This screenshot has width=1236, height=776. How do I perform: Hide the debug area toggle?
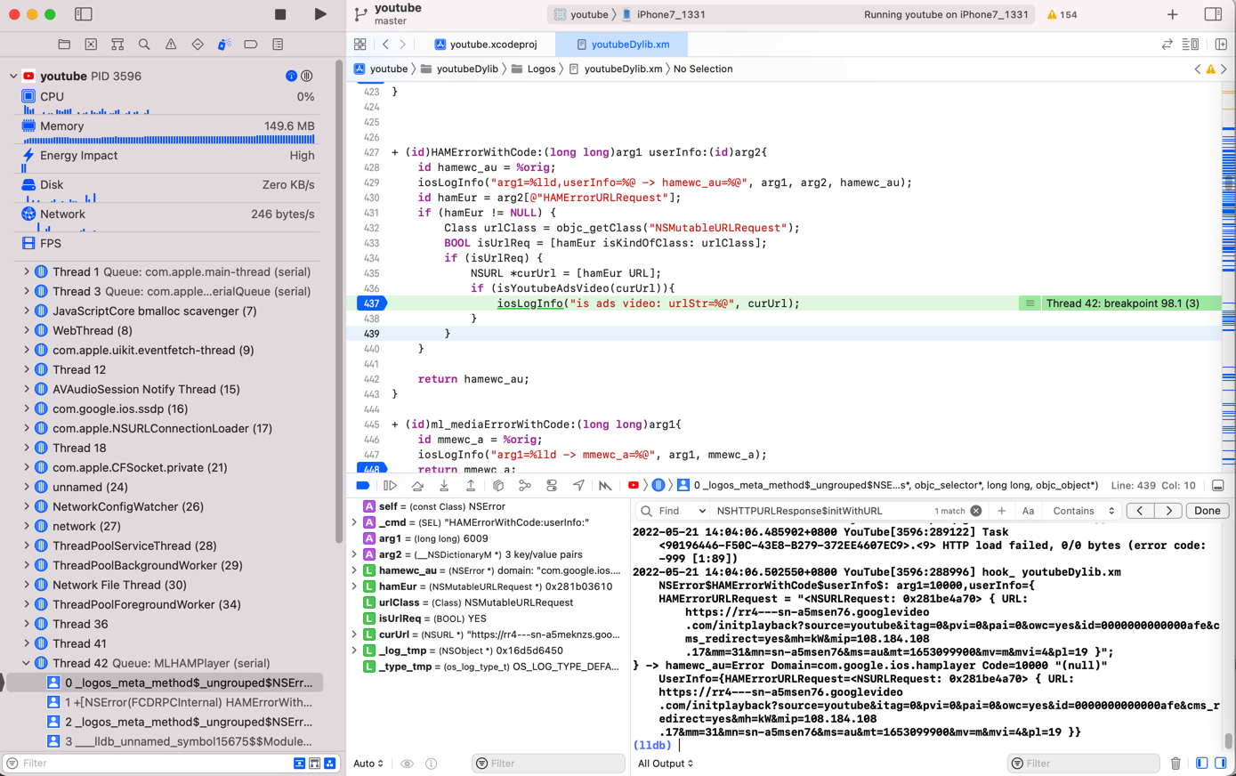(x=1218, y=486)
